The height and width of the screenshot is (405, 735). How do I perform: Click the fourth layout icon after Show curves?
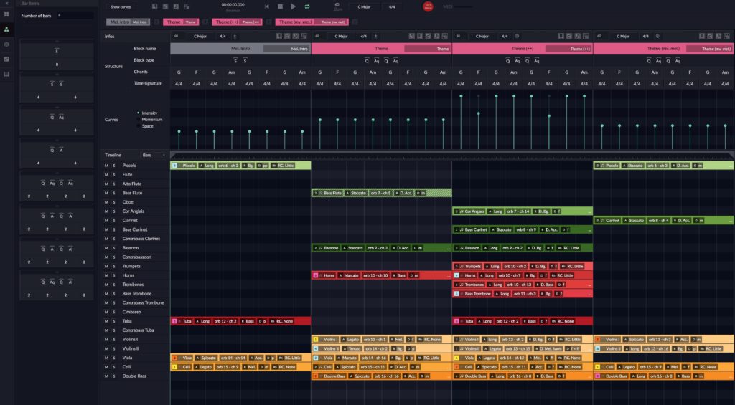pos(187,6)
